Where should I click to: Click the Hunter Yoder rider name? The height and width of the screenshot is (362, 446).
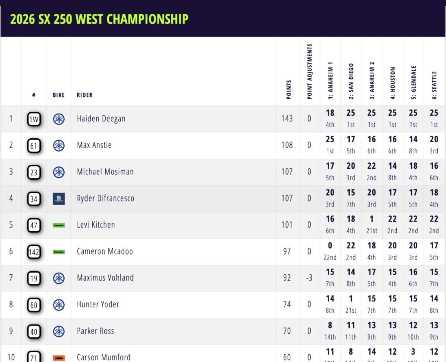[98, 304]
